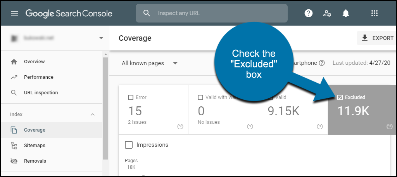Uncheck the Excluded checkbox

coord(340,97)
